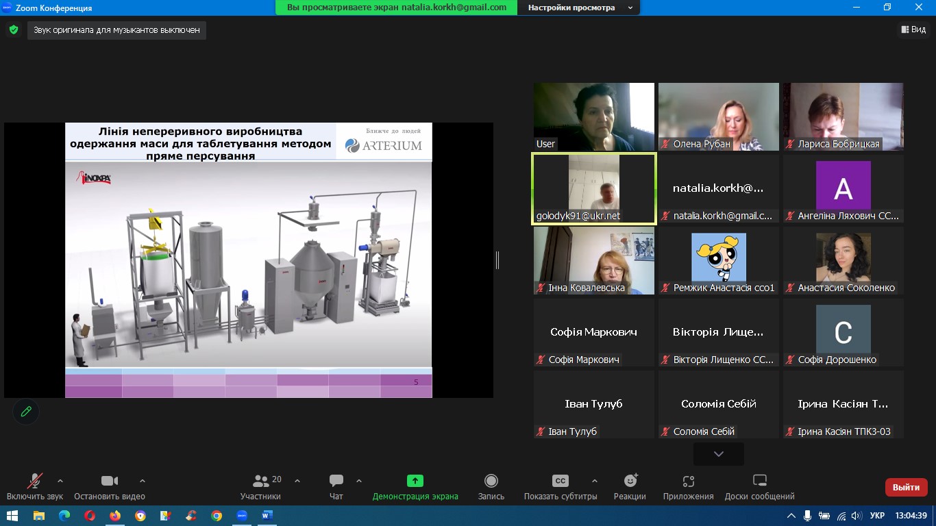Select Іван Тулуб participant tile
Viewport: 936px width, 526px height.
(594, 404)
